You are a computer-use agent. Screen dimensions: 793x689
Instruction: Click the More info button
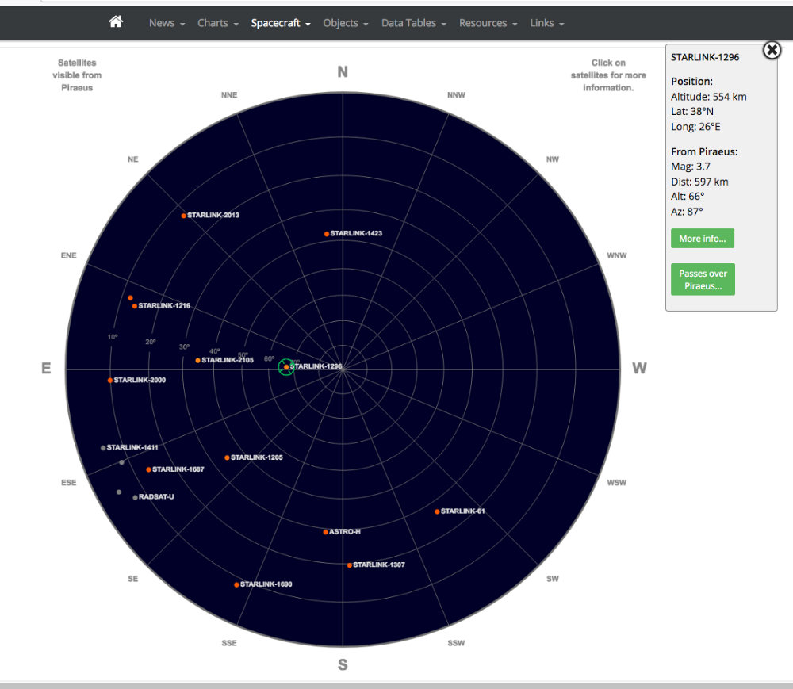click(702, 239)
